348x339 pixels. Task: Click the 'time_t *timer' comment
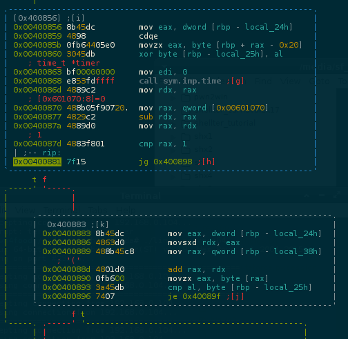pos(64,63)
